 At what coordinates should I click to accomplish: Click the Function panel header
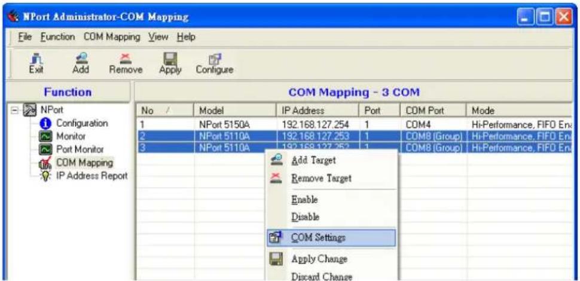(x=68, y=92)
